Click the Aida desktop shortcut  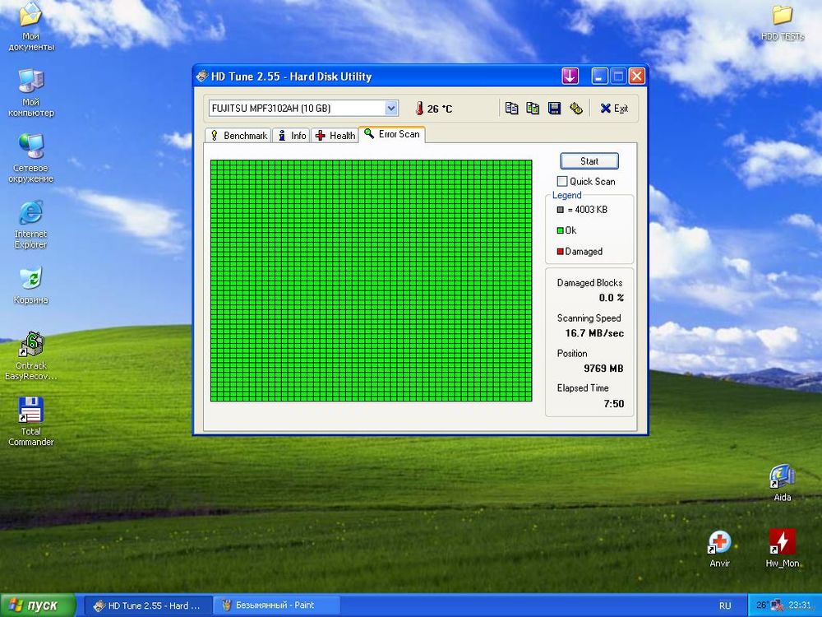click(782, 476)
